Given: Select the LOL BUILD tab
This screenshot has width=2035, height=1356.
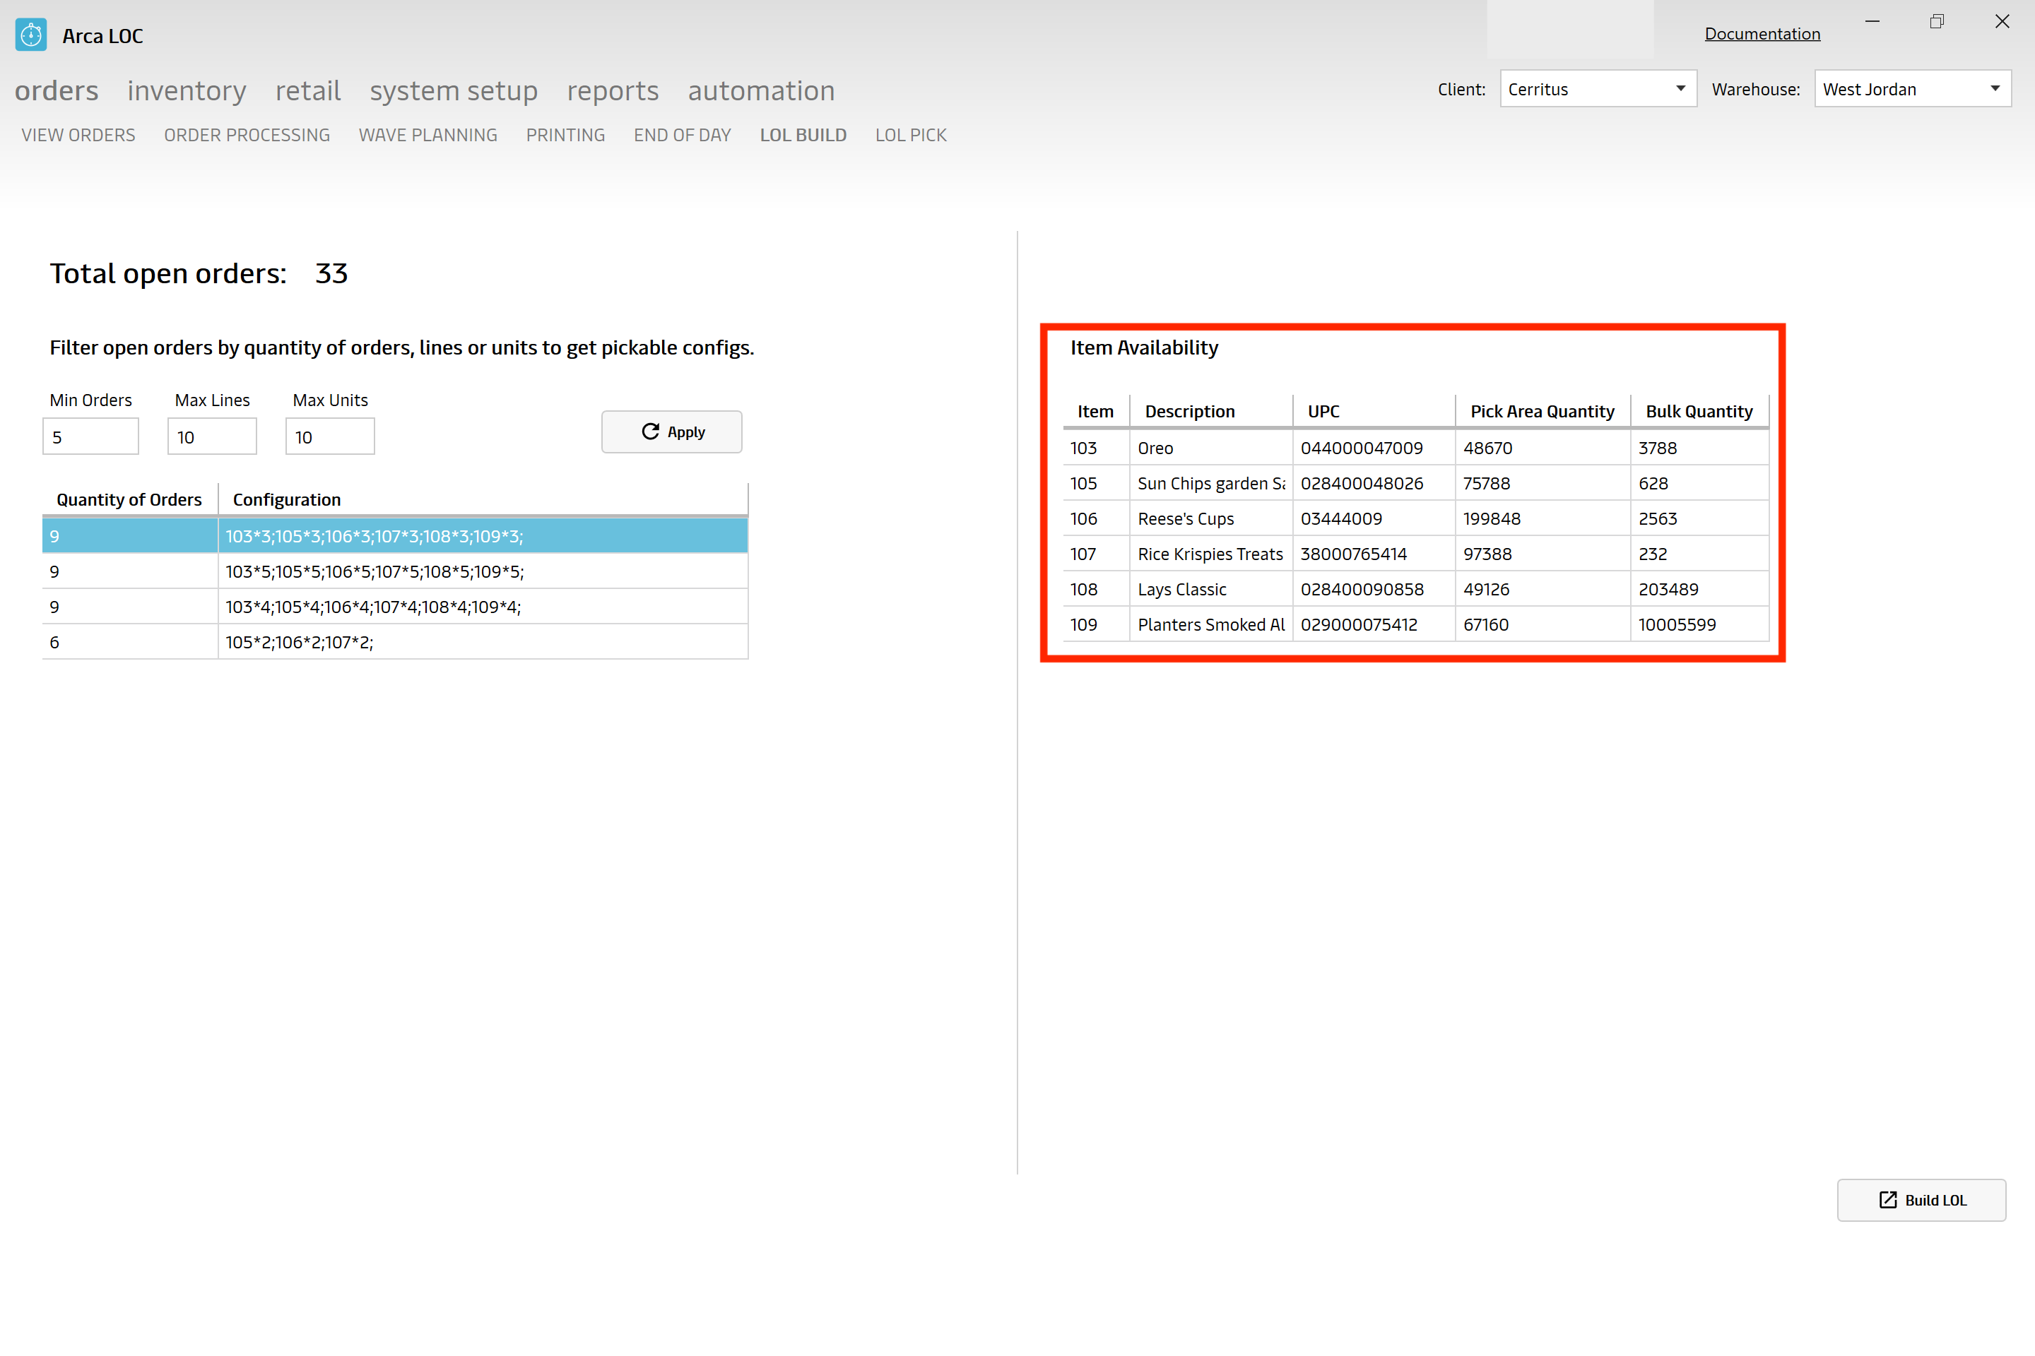Looking at the screenshot, I should 804,133.
